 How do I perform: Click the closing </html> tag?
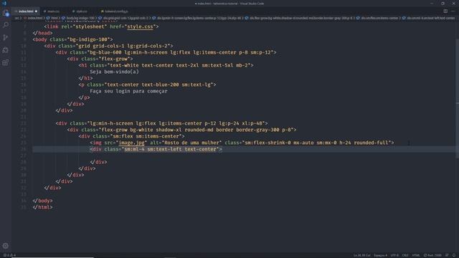point(43,207)
